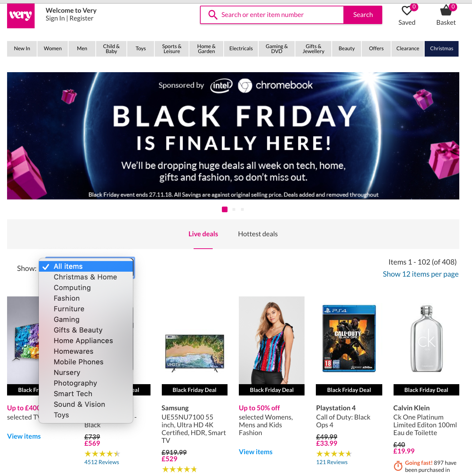The width and height of the screenshot is (472, 474).
Task: Click the magnifying glass search icon
Action: [x=213, y=15]
